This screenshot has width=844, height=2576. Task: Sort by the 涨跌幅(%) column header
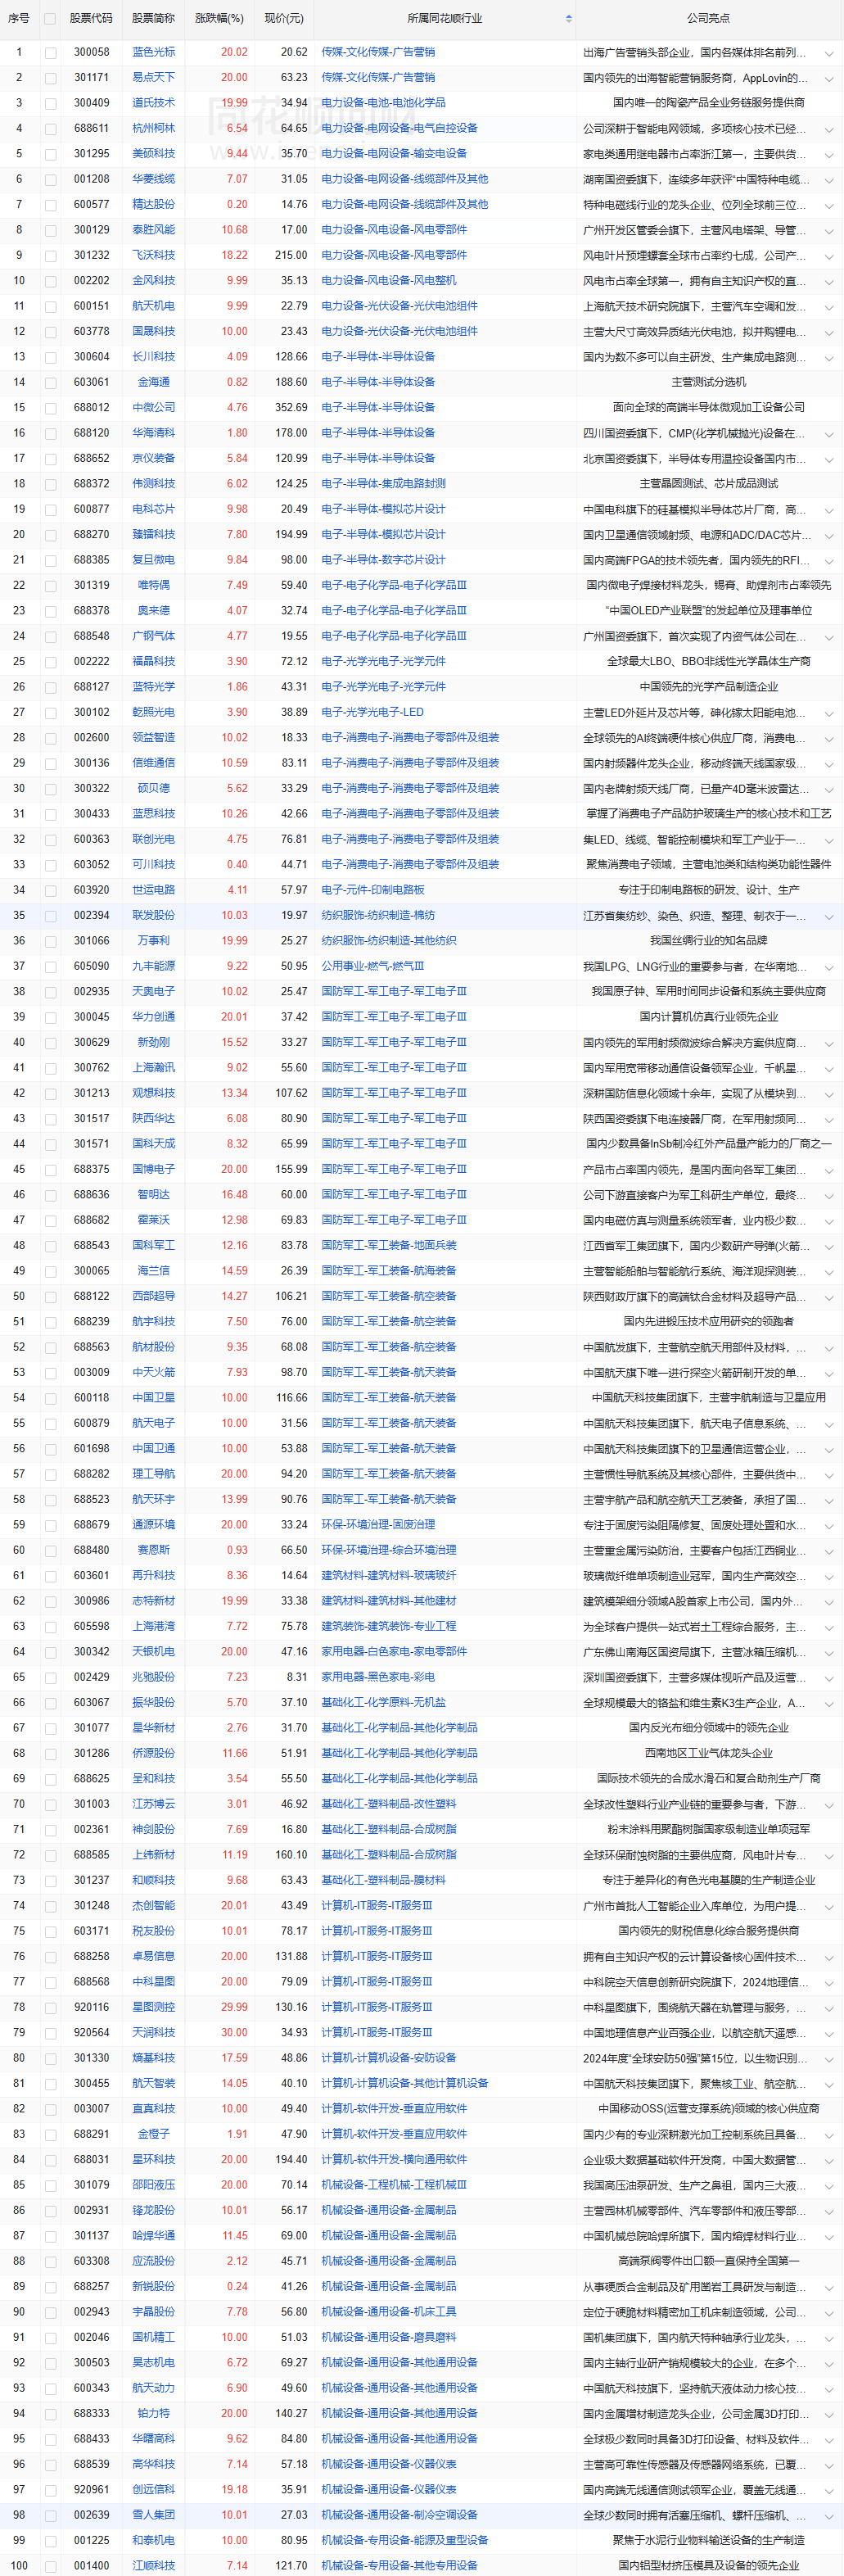tap(218, 18)
